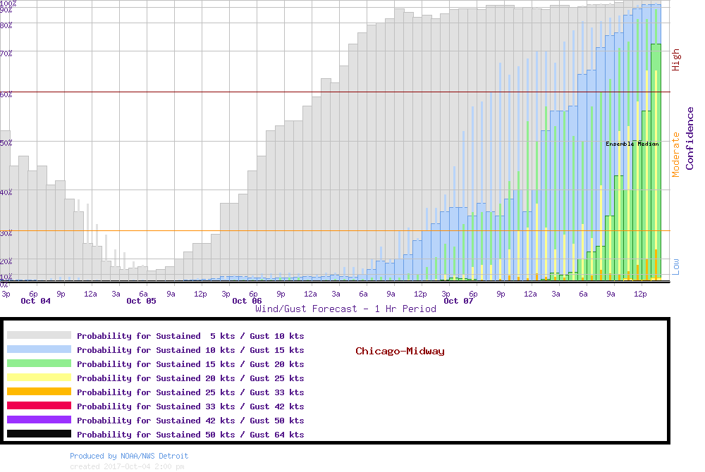This screenshot has width=705, height=472.
Task: Click the vertical Confidence axis label
Action: [690, 138]
